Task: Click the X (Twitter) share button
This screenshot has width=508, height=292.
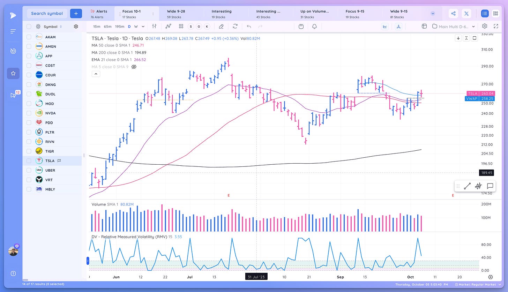Action: [x=466, y=14]
